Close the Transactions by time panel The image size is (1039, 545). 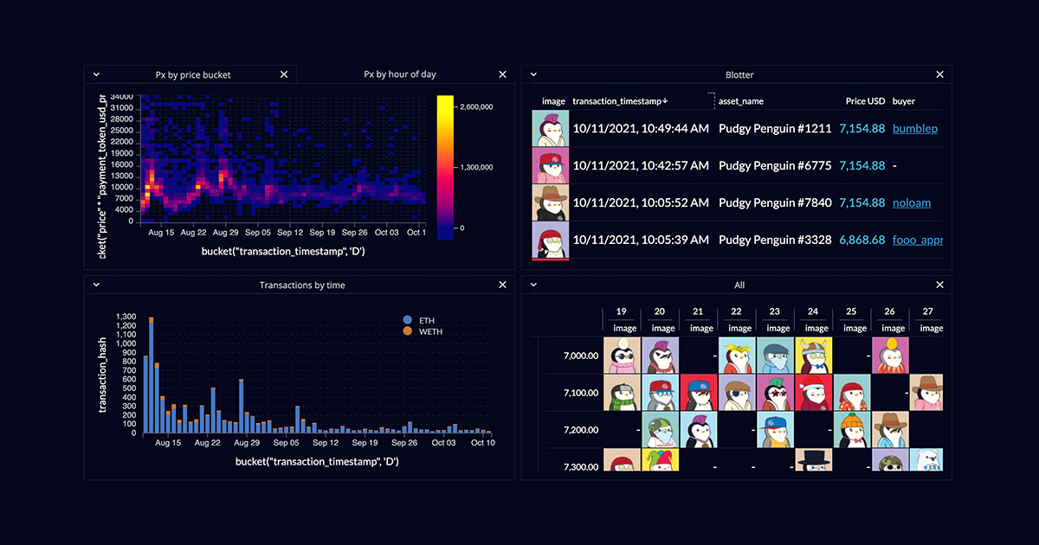coord(503,285)
